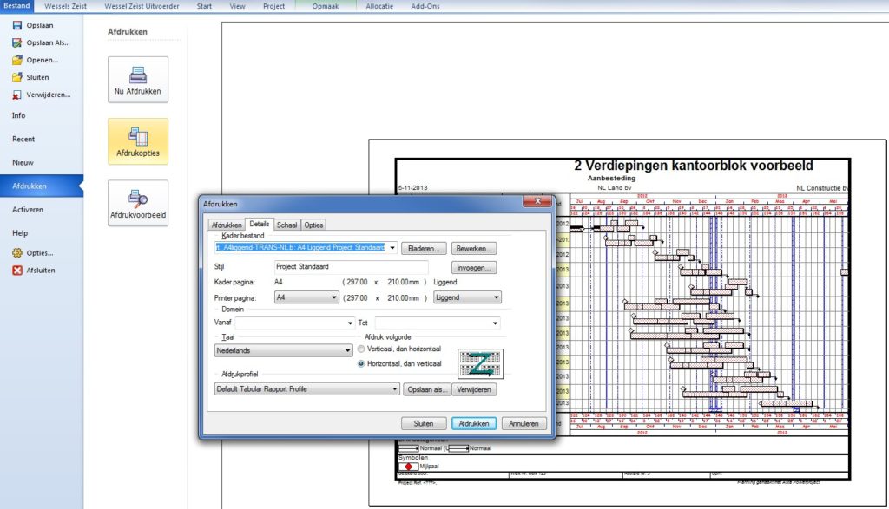Click the Z print order diagram
Viewport: 889px width, 509px height.
(480, 363)
